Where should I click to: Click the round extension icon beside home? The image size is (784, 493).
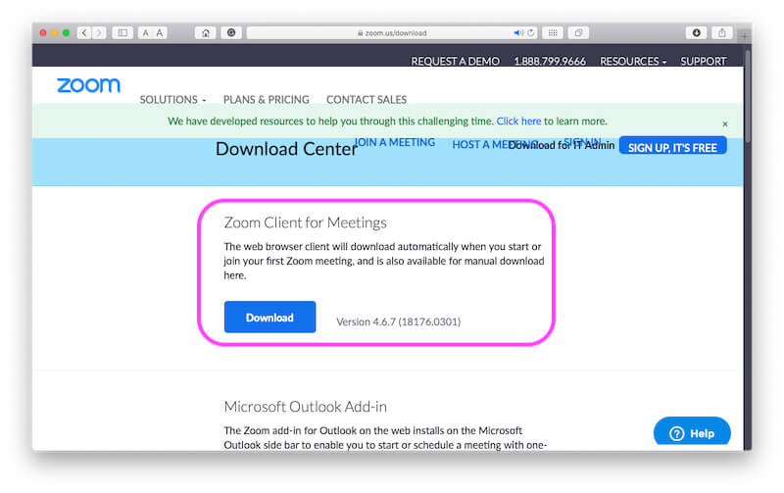(x=231, y=33)
